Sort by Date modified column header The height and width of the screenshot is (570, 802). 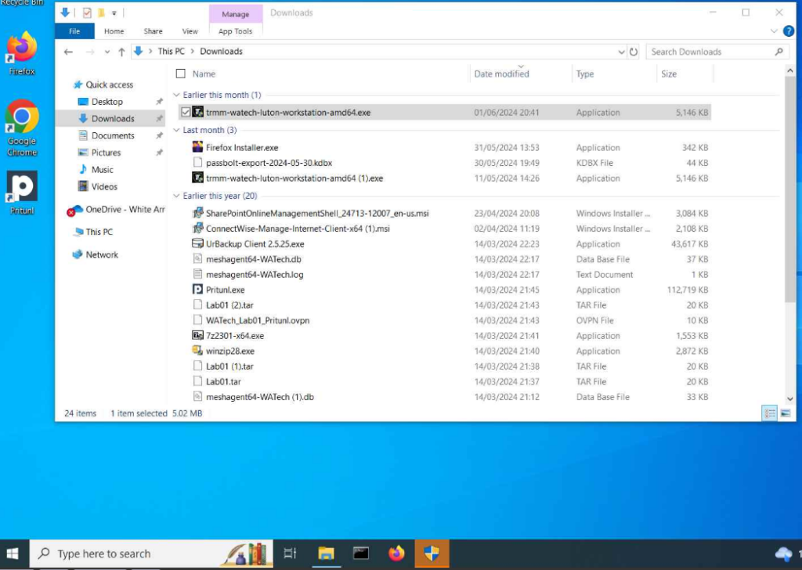coord(501,74)
